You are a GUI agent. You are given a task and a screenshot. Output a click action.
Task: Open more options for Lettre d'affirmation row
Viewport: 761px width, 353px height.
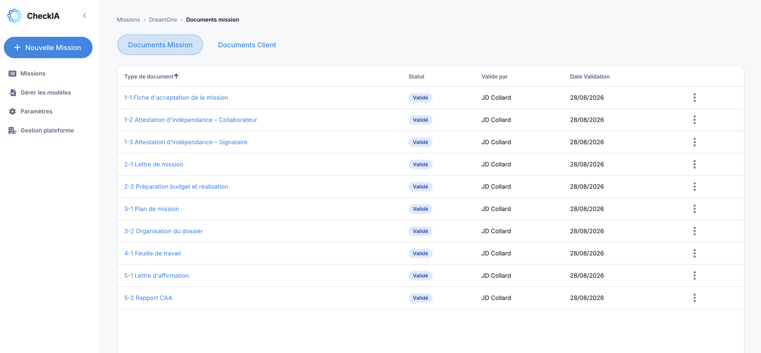(x=694, y=276)
